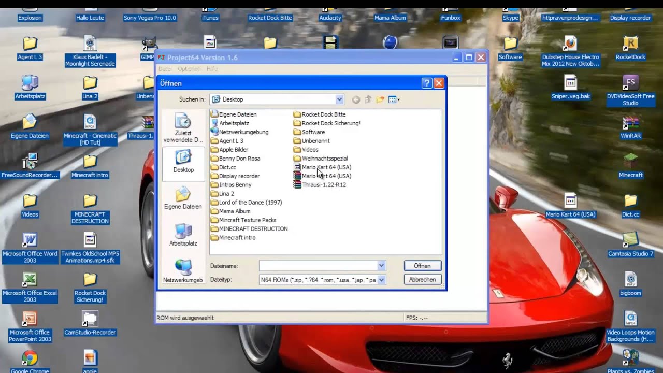Select the MINECRAFT DESTRUCTION desktop folder
The height and width of the screenshot is (373, 663).
[x=90, y=209]
